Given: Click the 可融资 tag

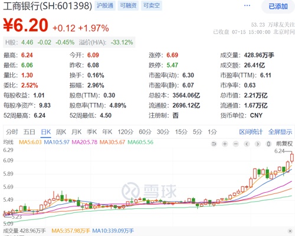Looking at the screenshot, I should tap(128, 5).
